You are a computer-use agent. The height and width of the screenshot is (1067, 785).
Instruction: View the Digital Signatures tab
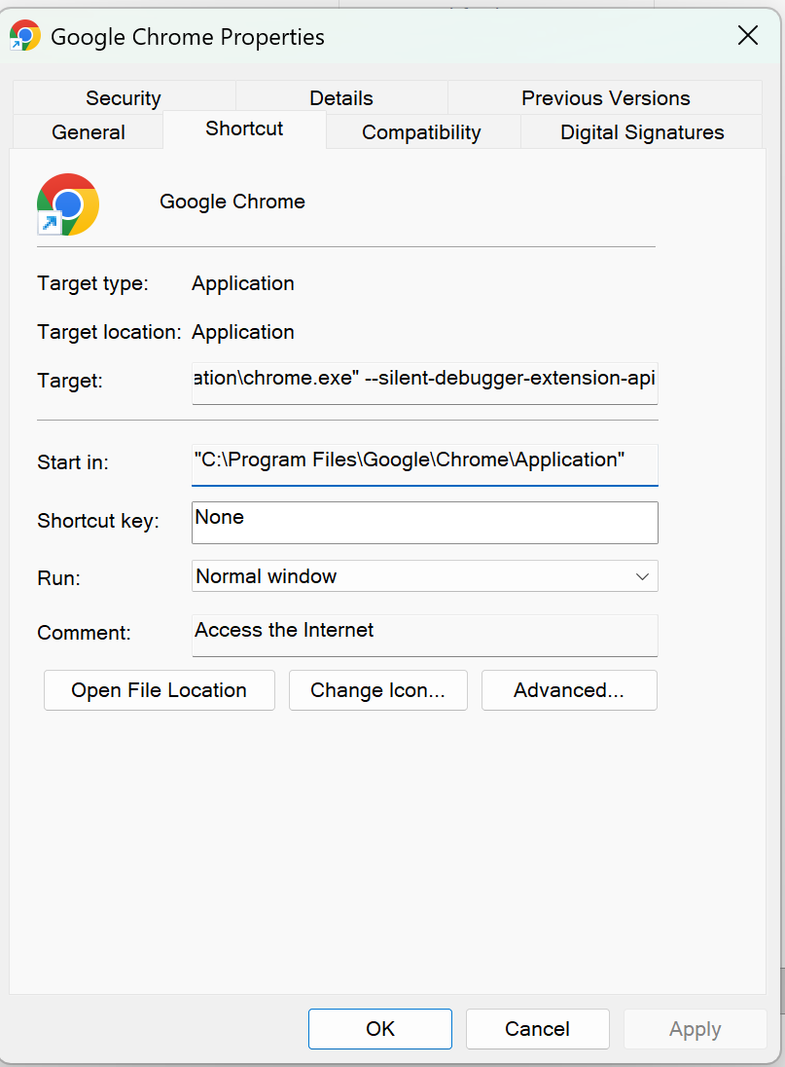pyautogui.click(x=642, y=132)
